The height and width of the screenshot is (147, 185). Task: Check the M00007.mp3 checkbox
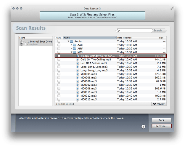point(59,85)
